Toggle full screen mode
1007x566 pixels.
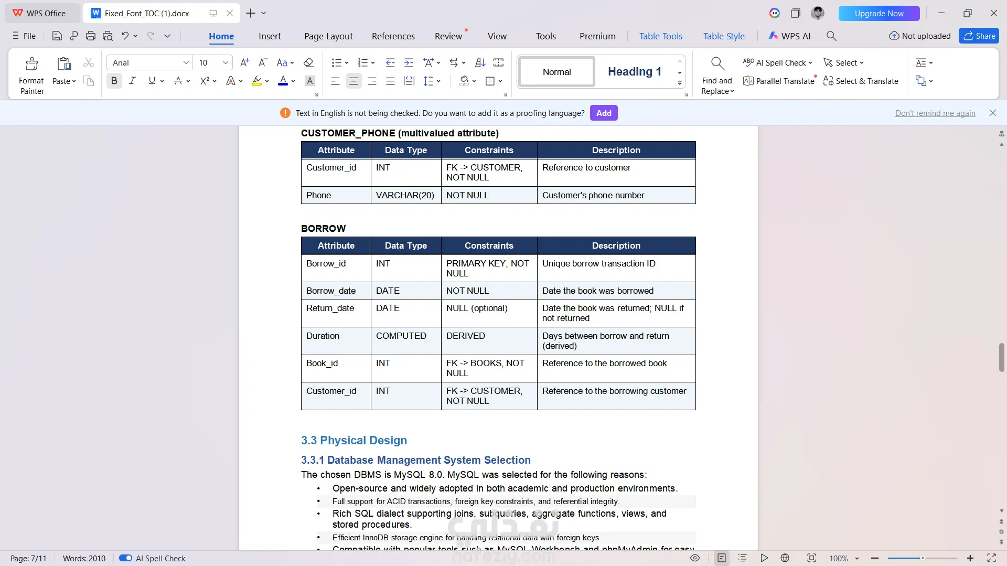pyautogui.click(x=992, y=558)
